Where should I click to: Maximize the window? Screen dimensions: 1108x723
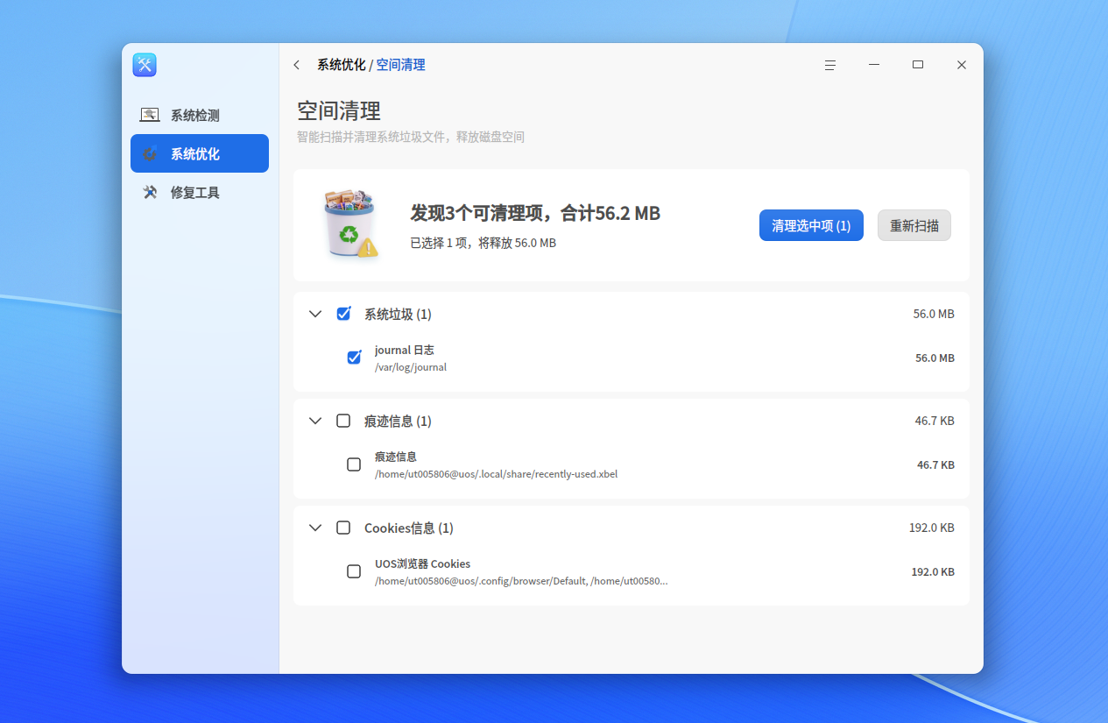point(918,65)
